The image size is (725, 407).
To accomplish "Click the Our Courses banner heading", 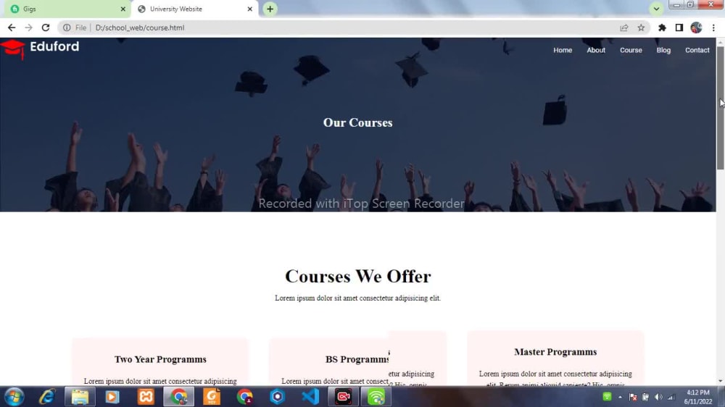I will [x=358, y=122].
